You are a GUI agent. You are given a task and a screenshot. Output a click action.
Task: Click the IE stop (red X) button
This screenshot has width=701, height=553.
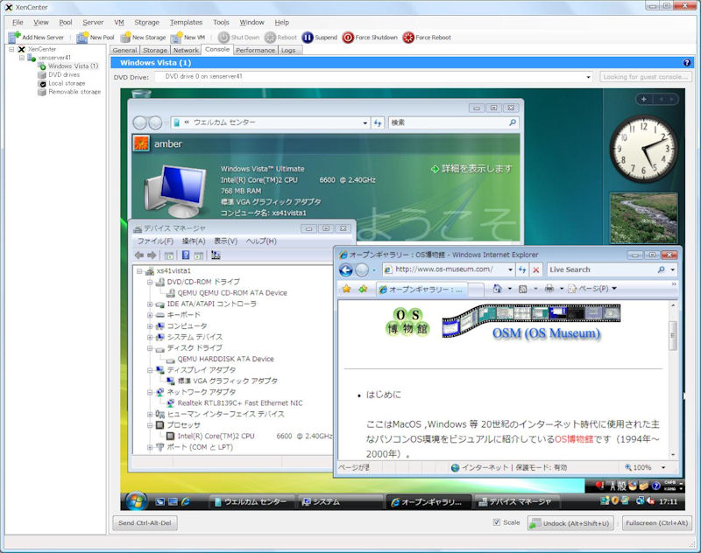(536, 269)
